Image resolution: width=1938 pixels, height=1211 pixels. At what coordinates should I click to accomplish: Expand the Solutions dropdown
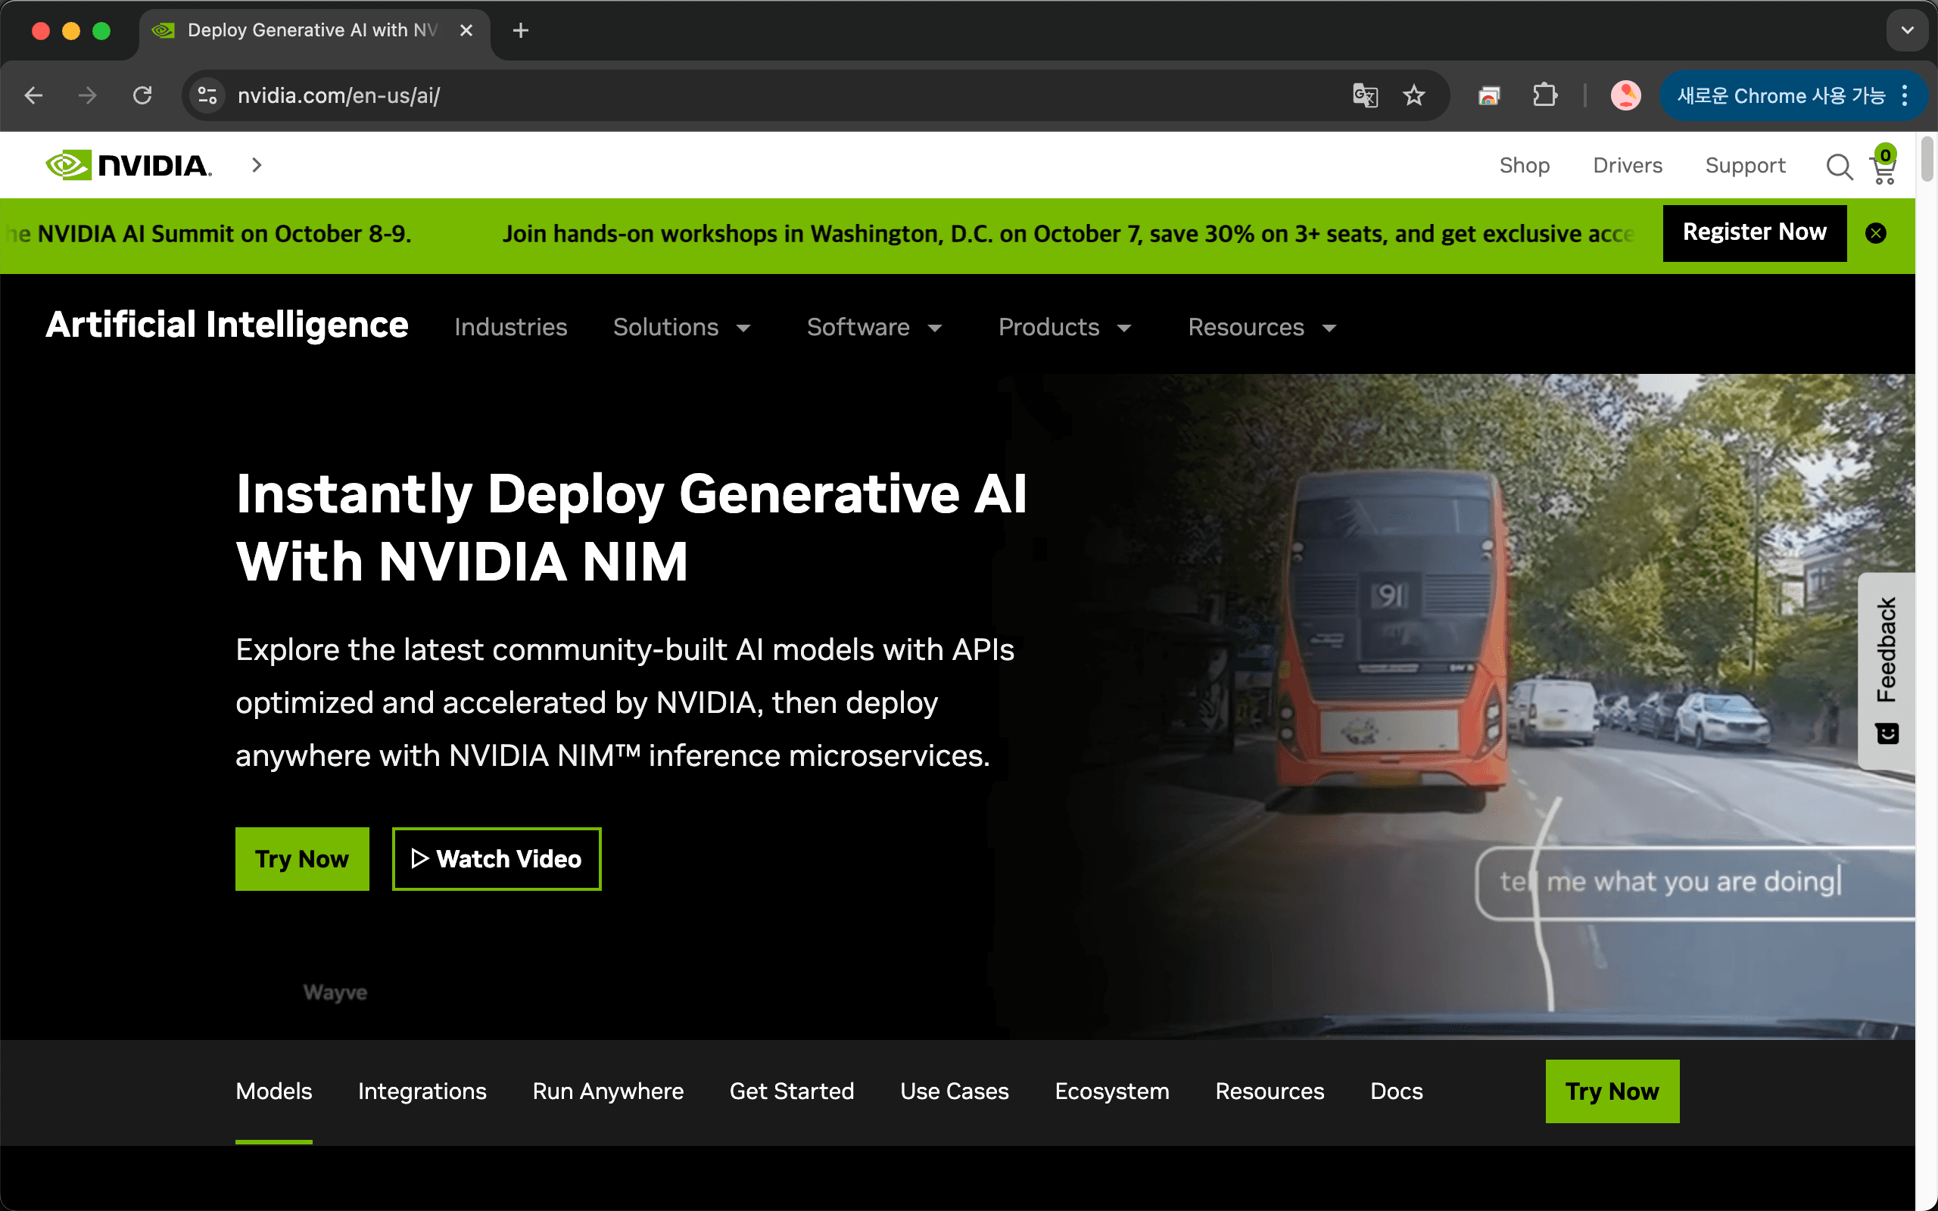tap(681, 327)
